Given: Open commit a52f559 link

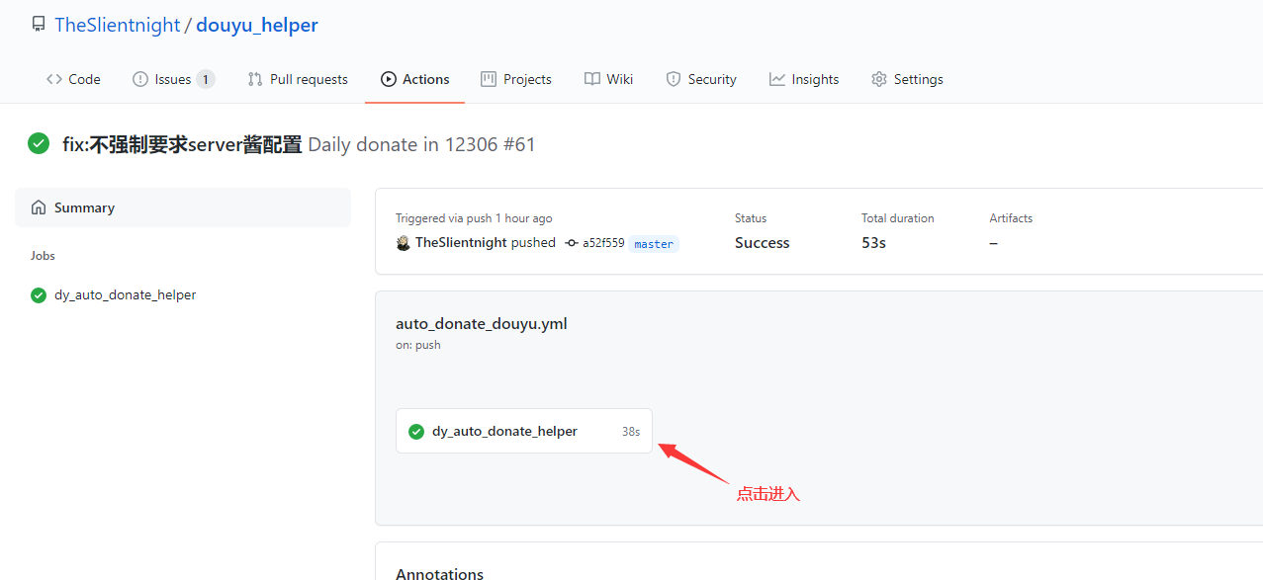Looking at the screenshot, I should click(x=603, y=243).
